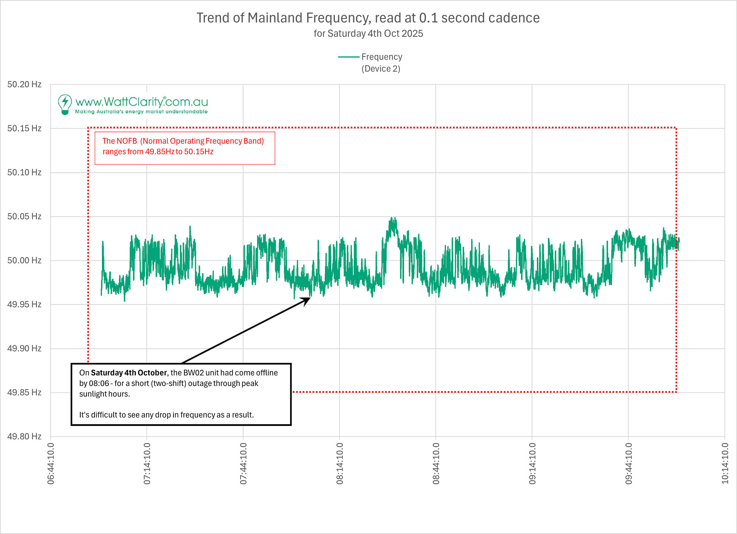Click the red NOFB explanation text box
The image size is (737, 534).
coord(185,148)
